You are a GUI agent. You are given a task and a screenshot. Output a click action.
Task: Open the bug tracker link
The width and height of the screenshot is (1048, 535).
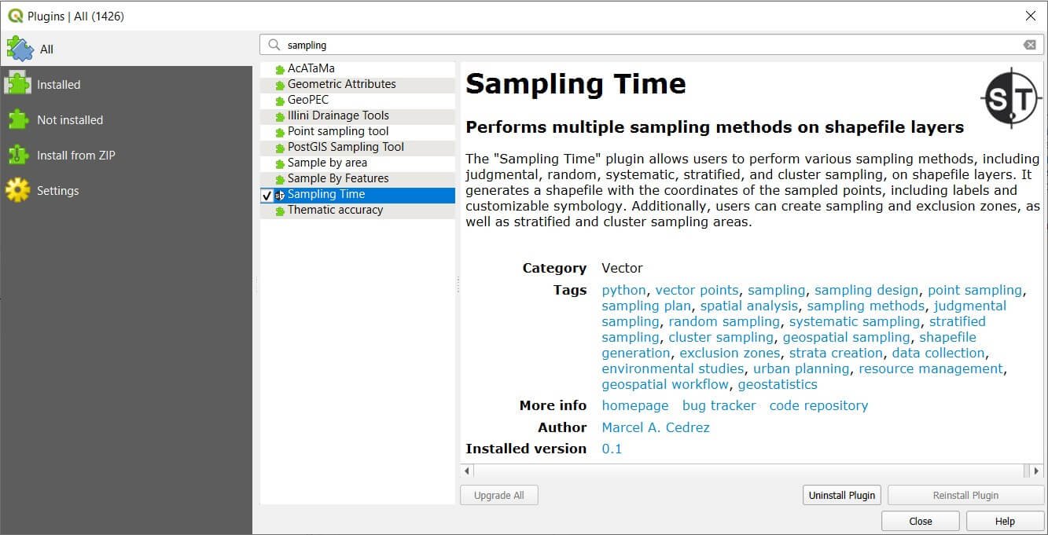click(x=719, y=405)
